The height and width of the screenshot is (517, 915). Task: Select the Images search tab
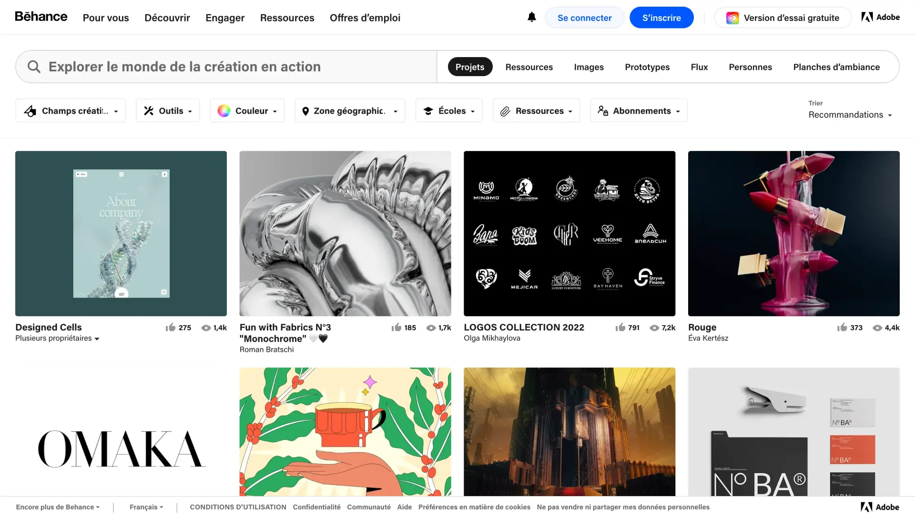tap(589, 67)
